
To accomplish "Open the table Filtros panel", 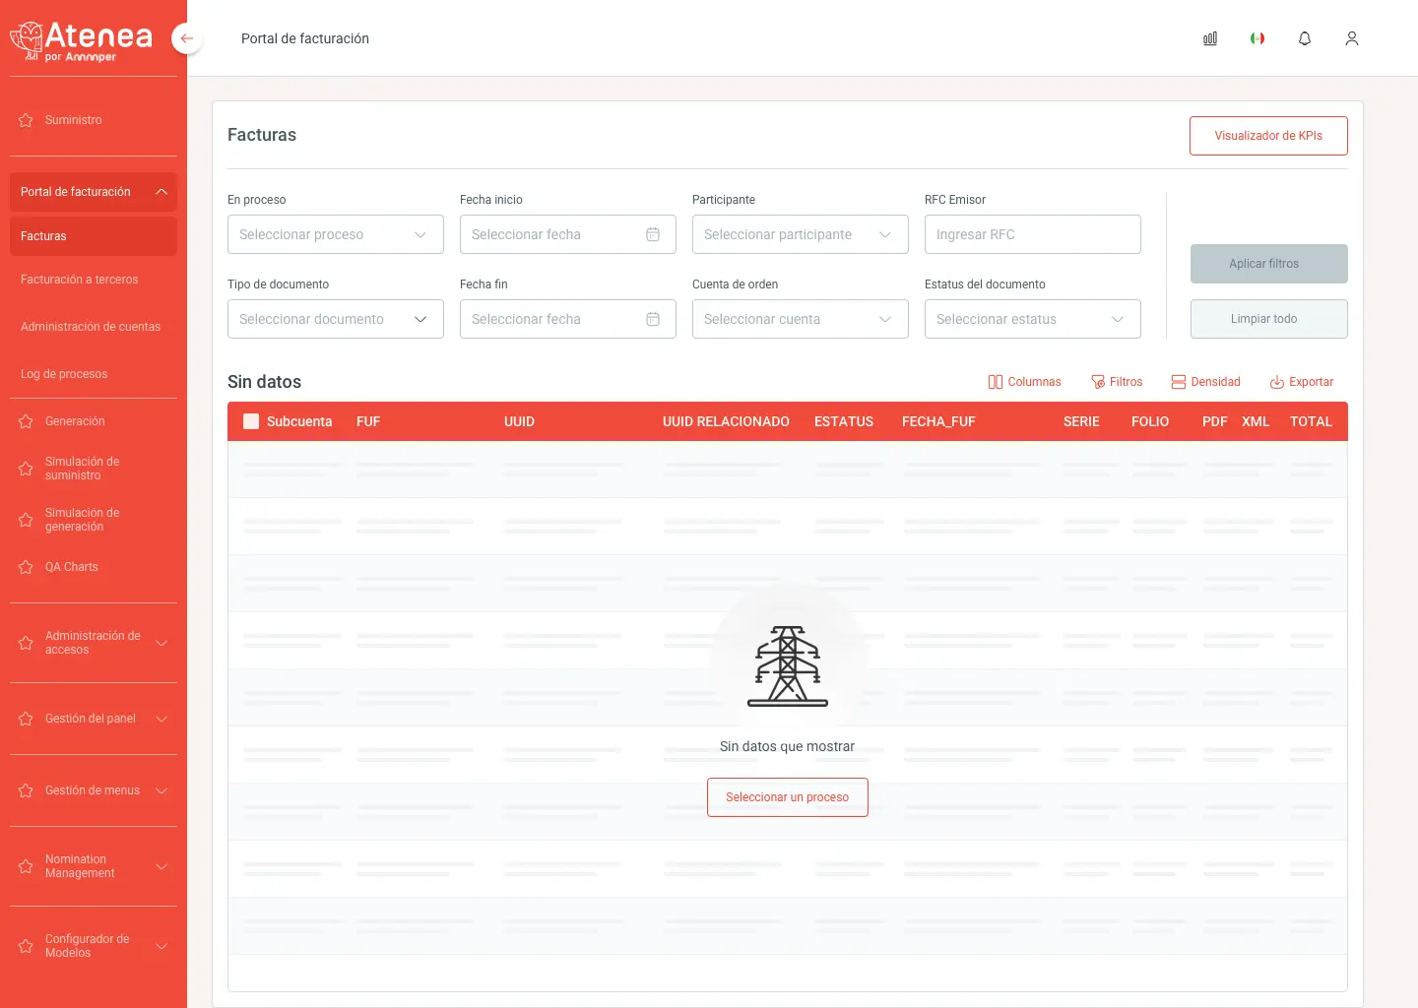I will point(1117,382).
